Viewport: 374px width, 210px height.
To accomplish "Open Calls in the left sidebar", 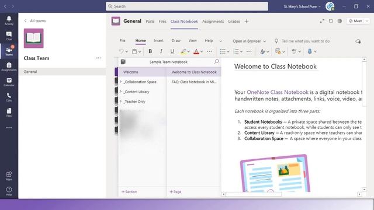I will click(9, 97).
